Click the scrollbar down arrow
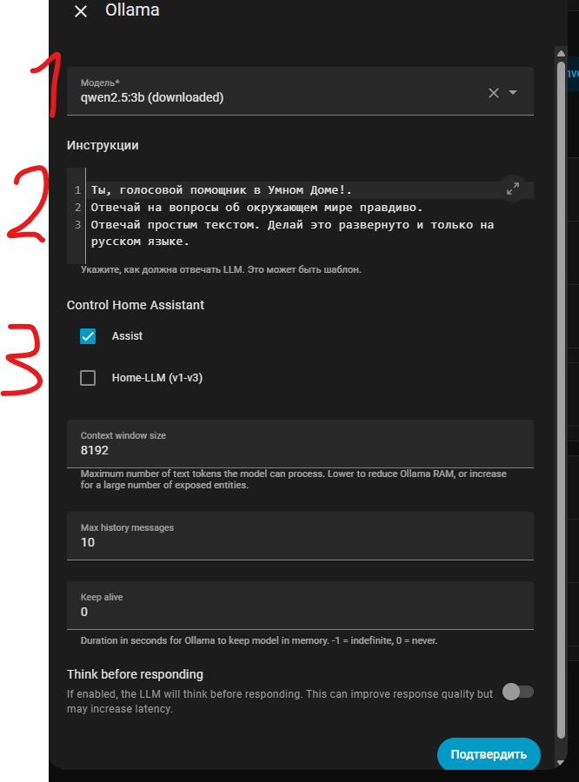Image resolution: width=579 pixels, height=782 pixels. [x=561, y=762]
